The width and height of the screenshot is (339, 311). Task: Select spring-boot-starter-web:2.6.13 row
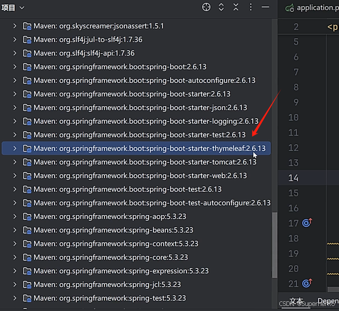[x=136, y=175]
